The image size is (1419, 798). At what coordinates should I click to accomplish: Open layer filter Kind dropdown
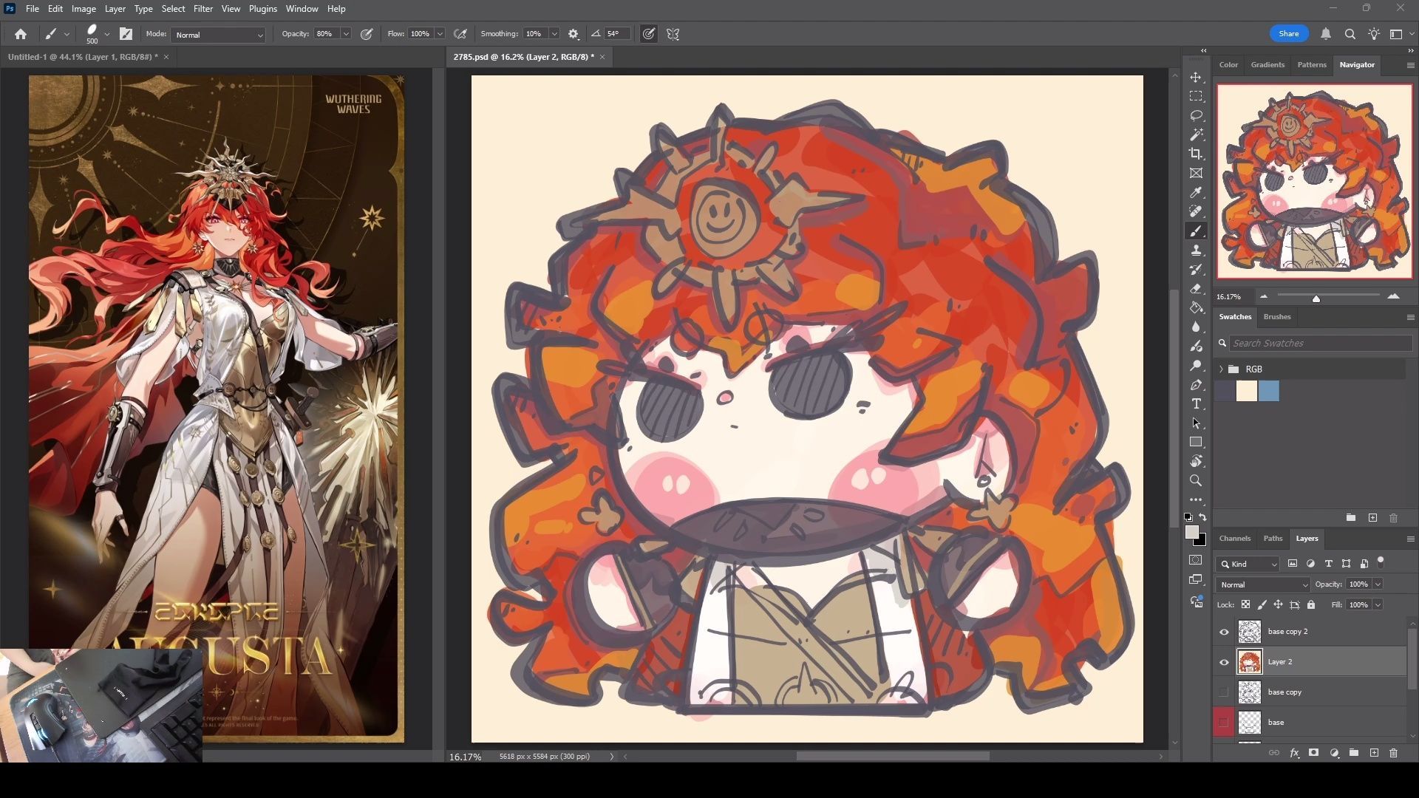[1248, 564]
